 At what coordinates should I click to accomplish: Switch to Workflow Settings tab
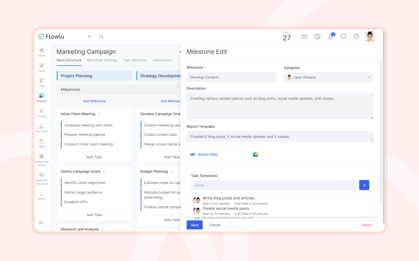[x=102, y=60]
